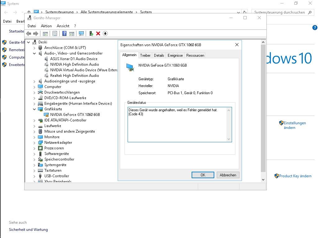The width and height of the screenshot is (318, 238).
Task: Click the update driver toolbar icon
Action: click(x=91, y=33)
